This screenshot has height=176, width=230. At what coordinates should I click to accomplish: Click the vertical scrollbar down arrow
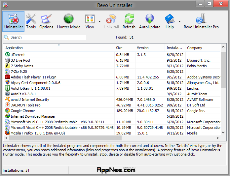coord(223,132)
